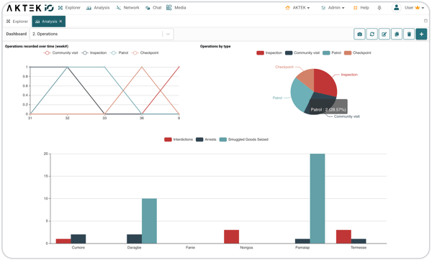Click the maximize panel icon near tabs
The height and width of the screenshot is (260, 432).
(x=426, y=21)
